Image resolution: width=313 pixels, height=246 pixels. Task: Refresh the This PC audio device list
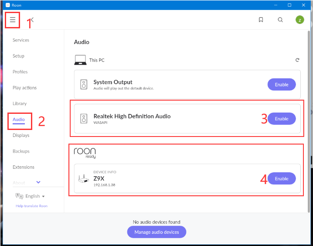pos(297,60)
